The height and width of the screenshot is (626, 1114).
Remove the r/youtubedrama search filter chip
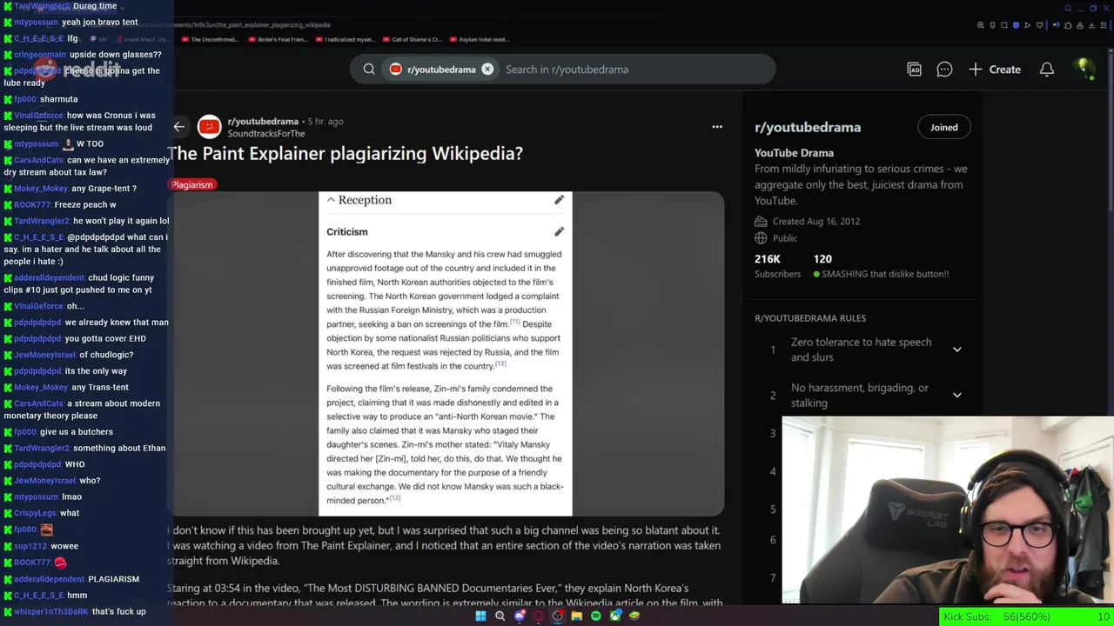(487, 70)
